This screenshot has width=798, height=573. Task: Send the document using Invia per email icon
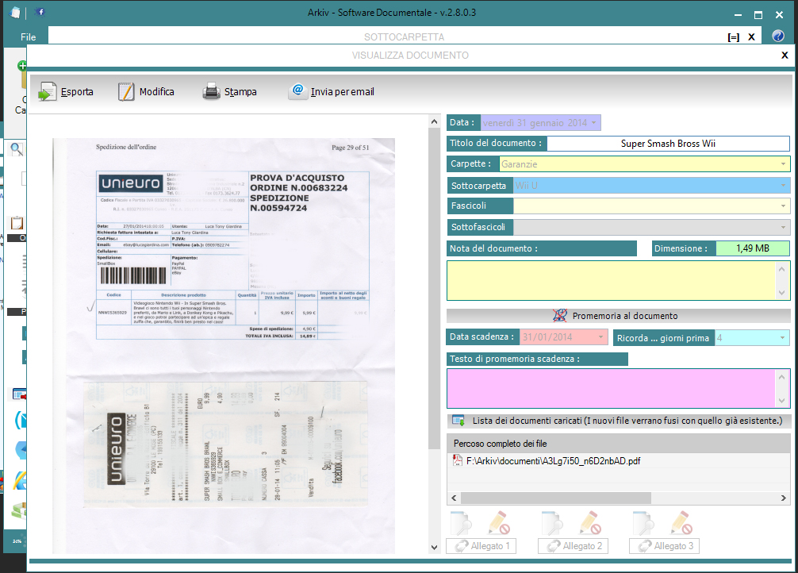[297, 91]
